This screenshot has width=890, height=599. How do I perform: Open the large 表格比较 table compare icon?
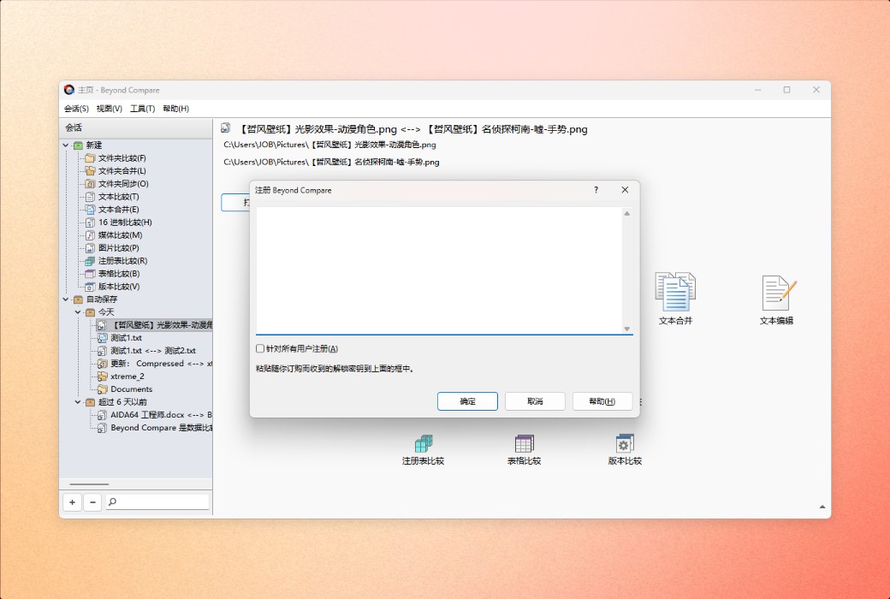click(524, 443)
